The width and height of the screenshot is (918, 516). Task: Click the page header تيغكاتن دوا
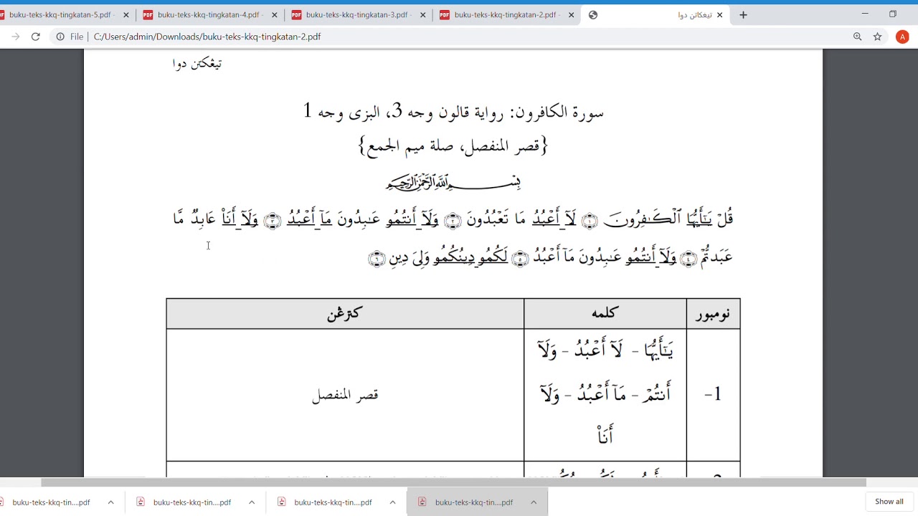point(197,64)
